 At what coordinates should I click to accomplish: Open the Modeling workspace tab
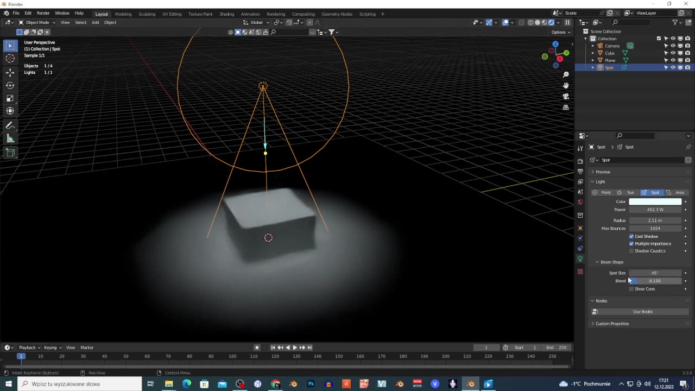123,14
